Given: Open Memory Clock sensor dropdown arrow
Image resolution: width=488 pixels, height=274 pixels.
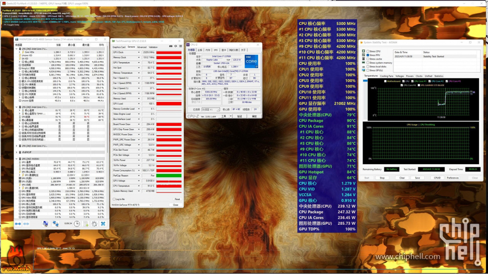Looking at the screenshot, I should (139, 58).
